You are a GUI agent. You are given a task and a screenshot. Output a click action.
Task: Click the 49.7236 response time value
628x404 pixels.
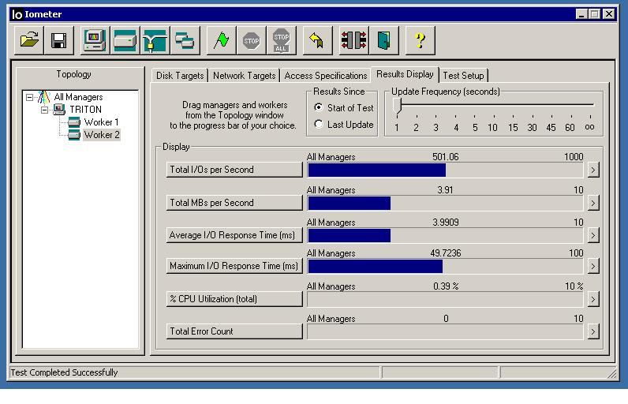pos(446,253)
